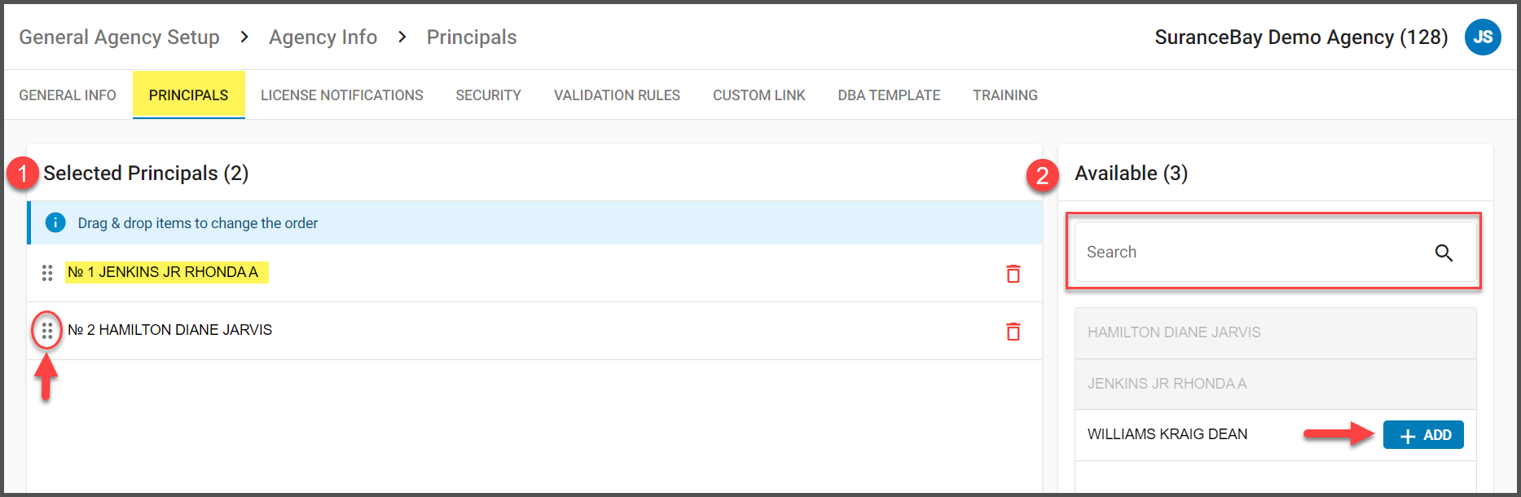
Task: Add WILLIAMS KRAIG DEAN with Add button
Action: pyautogui.click(x=1422, y=435)
